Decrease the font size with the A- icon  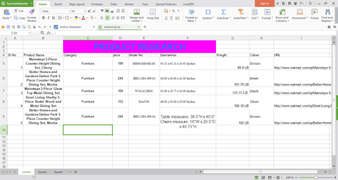tap(94, 11)
